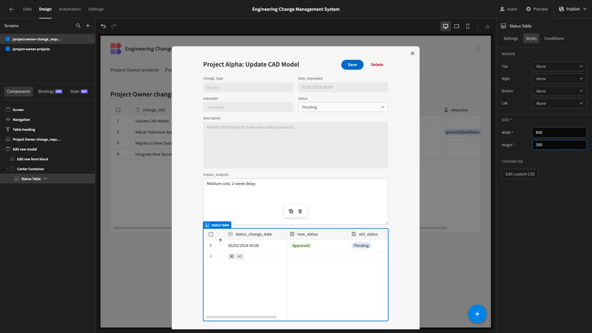Delete the selected component via trash icon
This screenshot has width=592, height=333.
coord(300,211)
